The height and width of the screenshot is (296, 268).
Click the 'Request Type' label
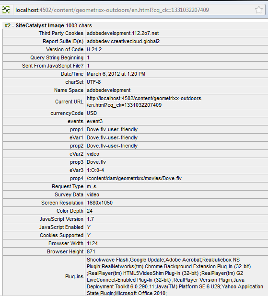pyautogui.click(x=68, y=186)
